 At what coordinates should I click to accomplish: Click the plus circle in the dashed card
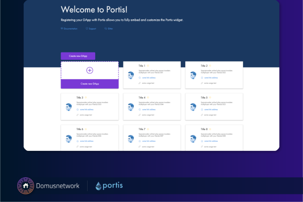[90, 70]
